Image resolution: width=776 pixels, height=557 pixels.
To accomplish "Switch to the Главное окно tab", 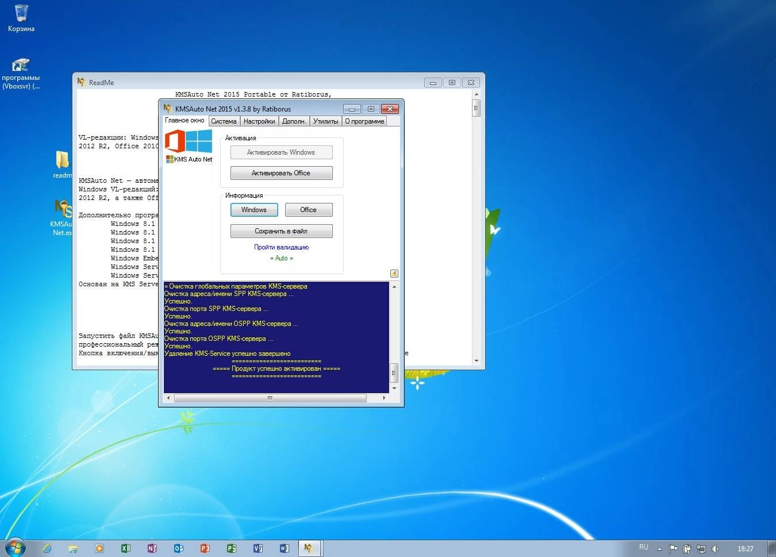I will pyautogui.click(x=185, y=120).
